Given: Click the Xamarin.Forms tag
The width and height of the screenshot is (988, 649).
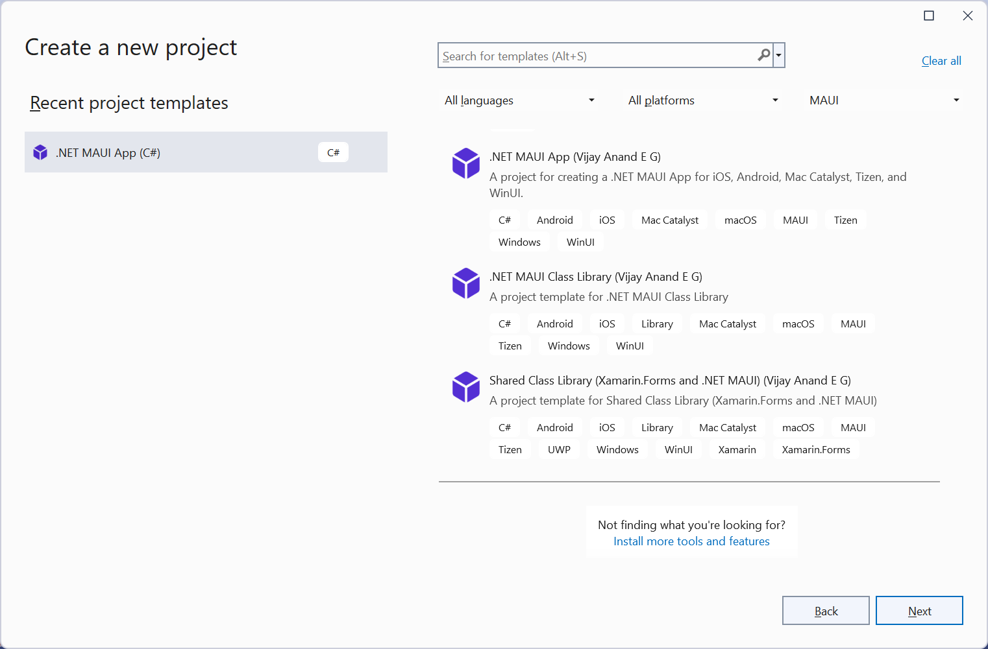Looking at the screenshot, I should [816, 450].
